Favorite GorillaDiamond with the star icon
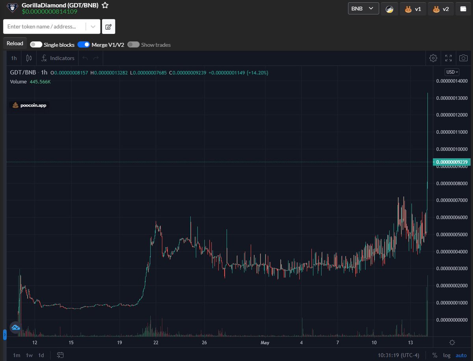Viewport: 473px width, 361px height. [x=105, y=5]
